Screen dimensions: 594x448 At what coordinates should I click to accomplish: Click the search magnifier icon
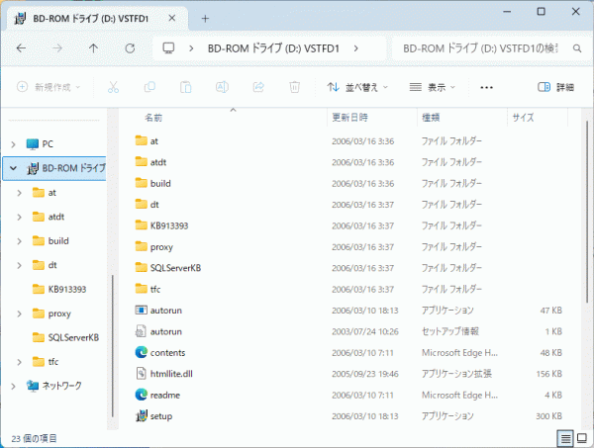[x=577, y=48]
